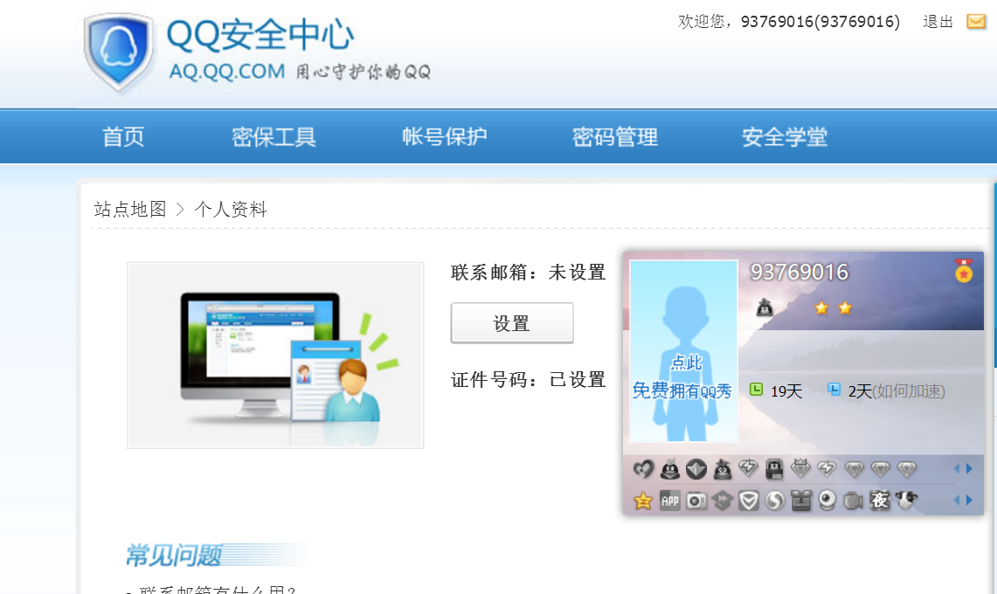Click the green clock icon next to 19天

point(756,390)
